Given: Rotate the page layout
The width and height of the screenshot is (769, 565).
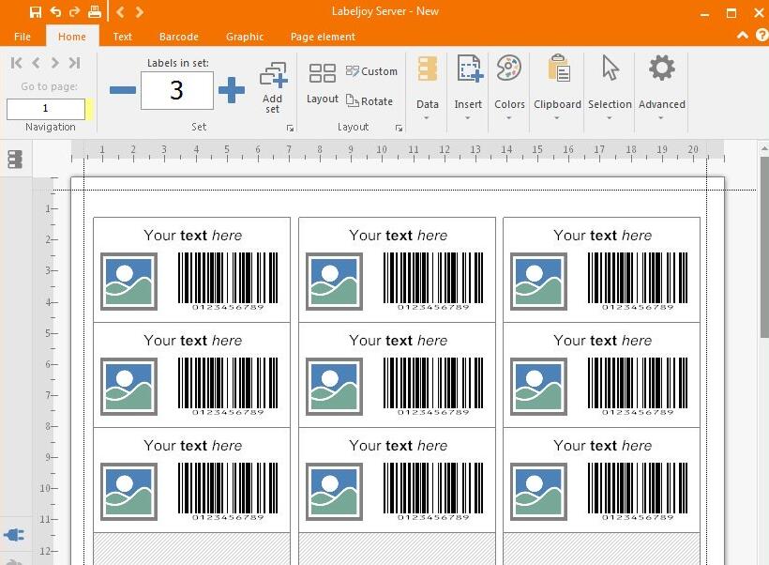Looking at the screenshot, I should click(x=369, y=101).
